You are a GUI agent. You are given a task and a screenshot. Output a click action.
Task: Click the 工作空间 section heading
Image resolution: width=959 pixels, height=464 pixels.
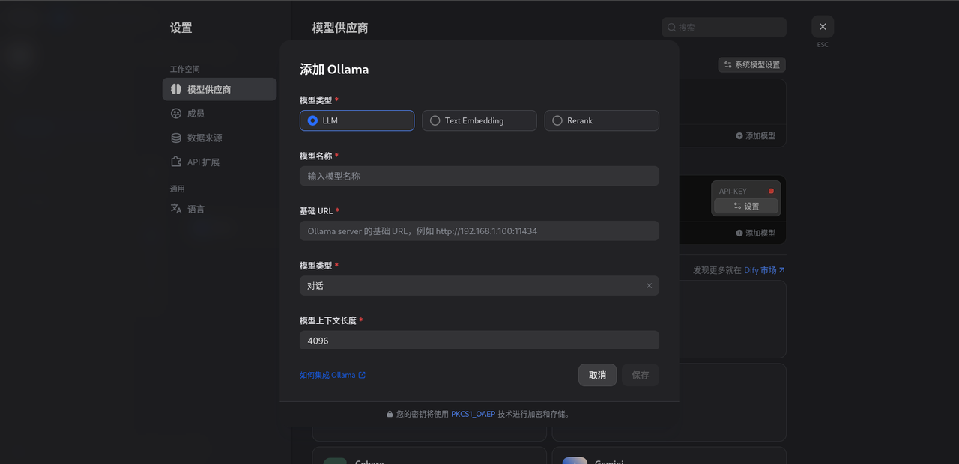coord(185,69)
